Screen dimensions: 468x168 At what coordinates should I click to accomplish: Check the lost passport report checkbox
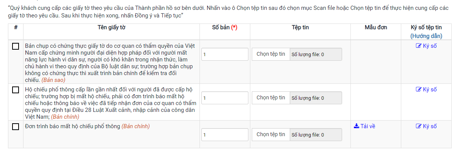(x=16, y=127)
